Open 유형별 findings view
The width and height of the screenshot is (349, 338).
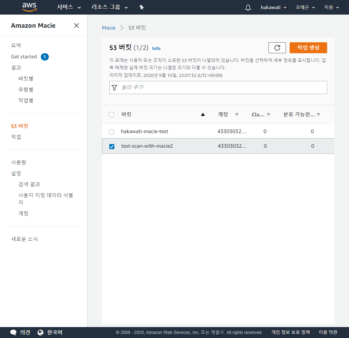(26, 89)
